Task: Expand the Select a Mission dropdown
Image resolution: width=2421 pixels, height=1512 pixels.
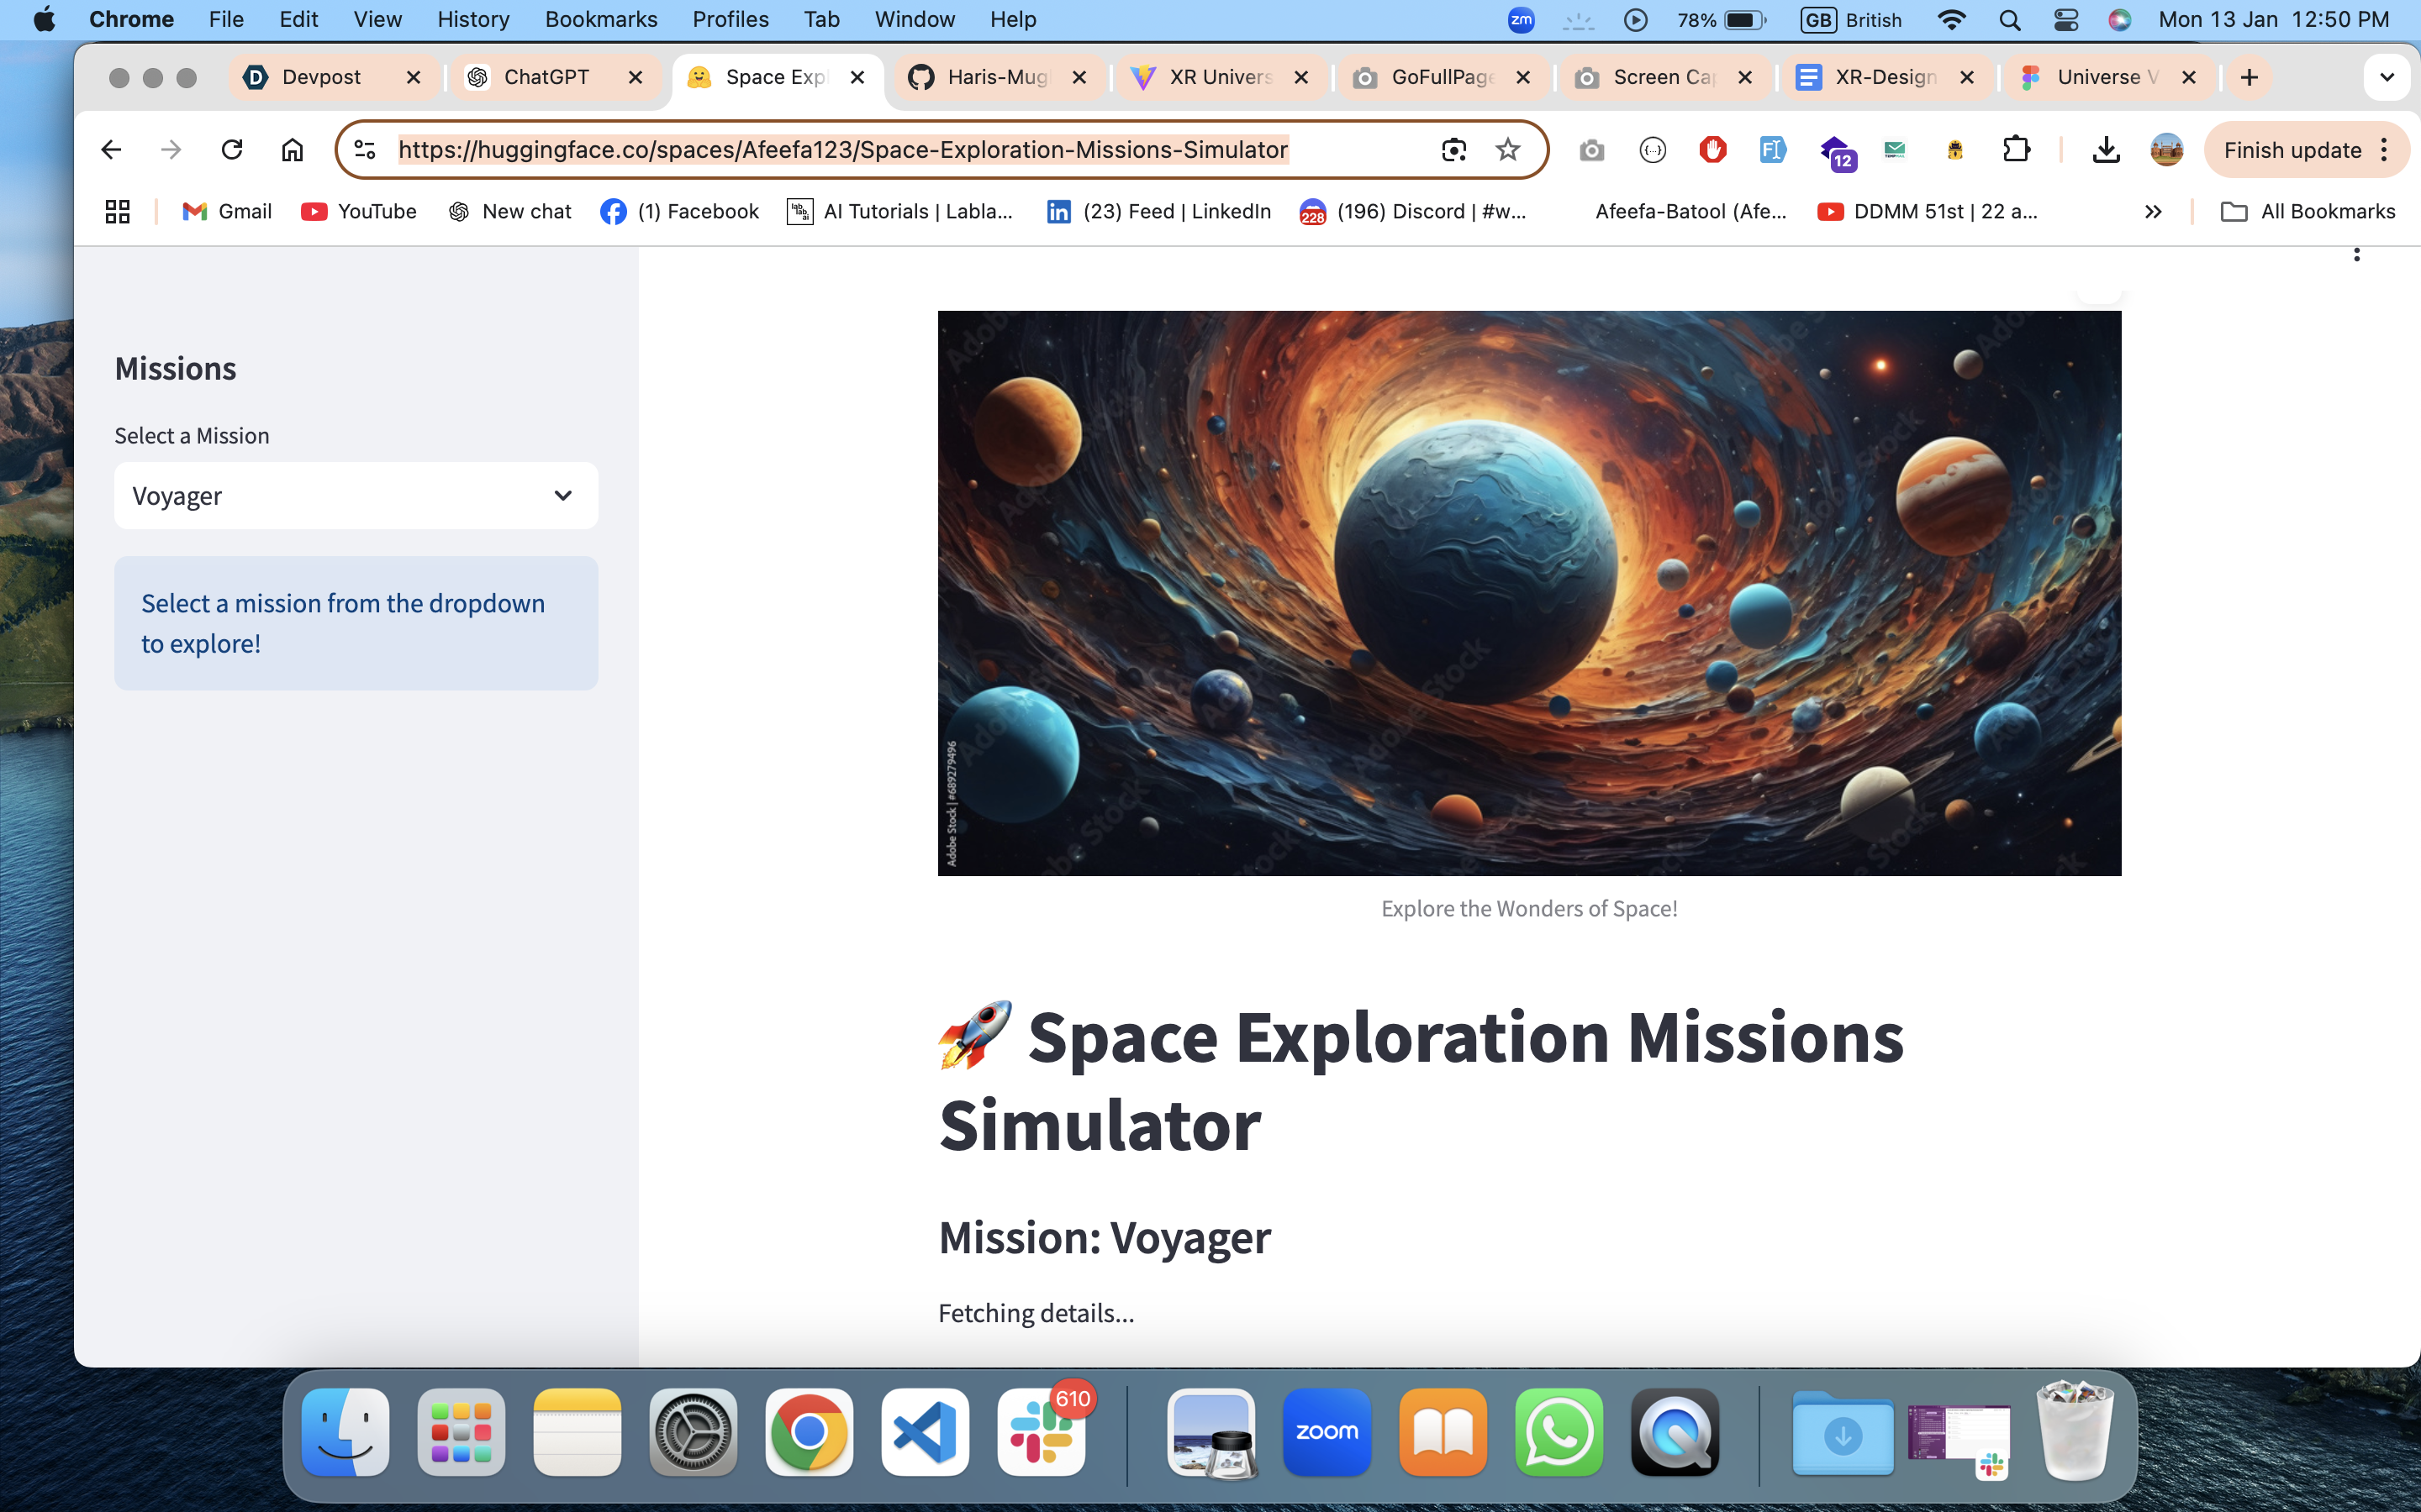Action: pos(355,496)
